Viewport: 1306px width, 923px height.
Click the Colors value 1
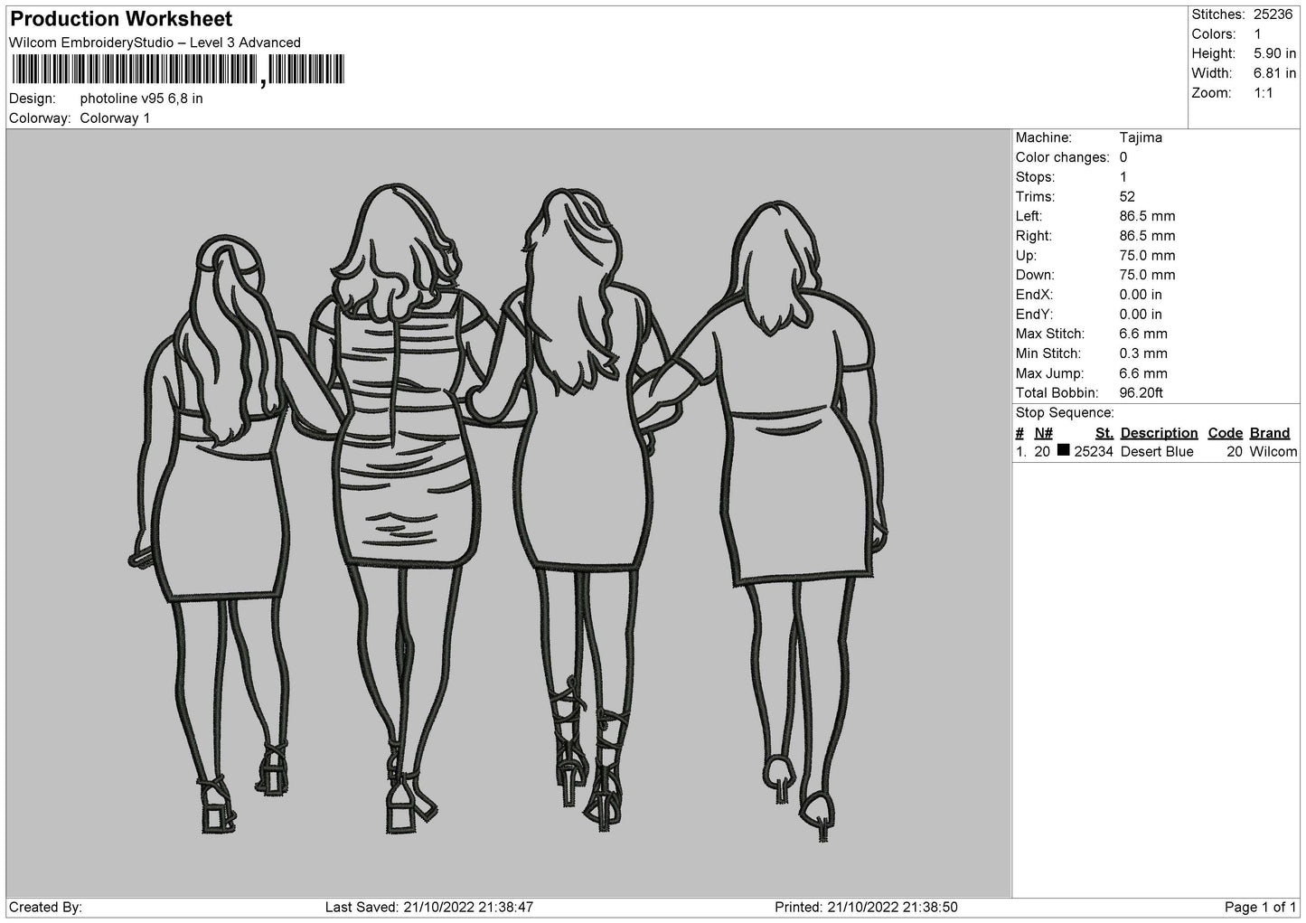(1257, 34)
